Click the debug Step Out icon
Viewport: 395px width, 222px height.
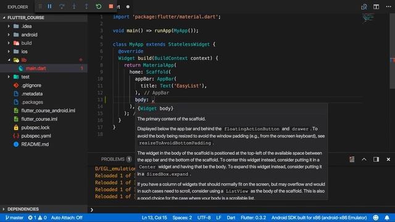pos(86,7)
